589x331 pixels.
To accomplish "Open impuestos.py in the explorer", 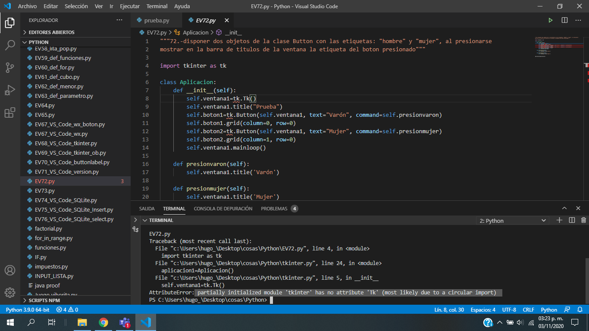I will coord(75,266).
